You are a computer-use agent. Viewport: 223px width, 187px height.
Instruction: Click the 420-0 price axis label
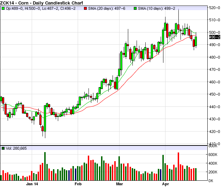tap(215, 132)
